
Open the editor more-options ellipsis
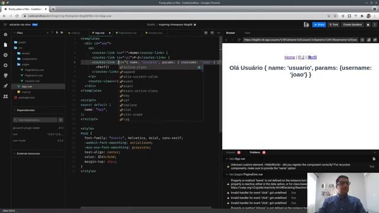219,33
